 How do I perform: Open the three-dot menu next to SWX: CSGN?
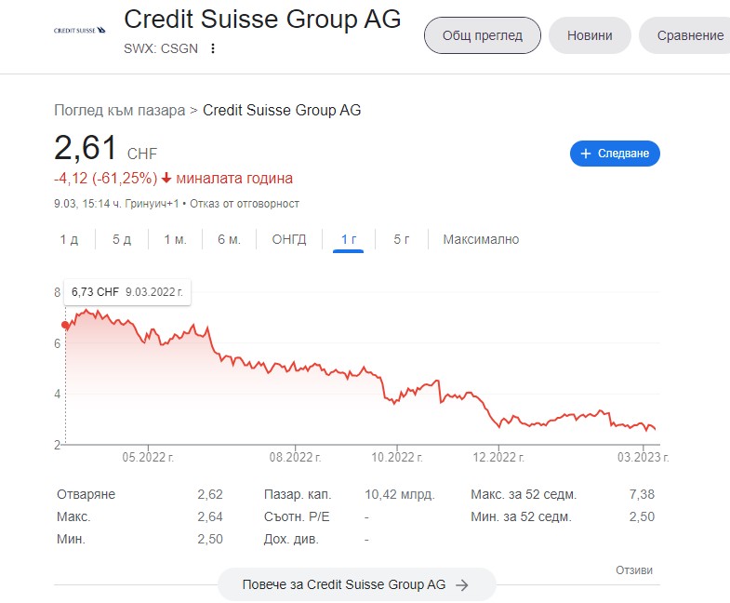pyautogui.click(x=213, y=48)
